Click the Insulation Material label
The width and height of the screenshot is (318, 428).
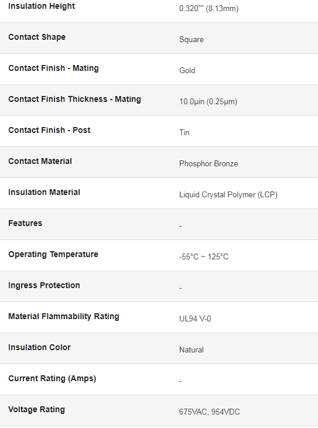45,192
